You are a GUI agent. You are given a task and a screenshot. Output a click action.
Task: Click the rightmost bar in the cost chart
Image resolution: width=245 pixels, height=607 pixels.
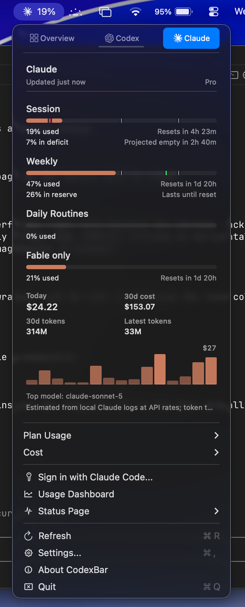211,371
